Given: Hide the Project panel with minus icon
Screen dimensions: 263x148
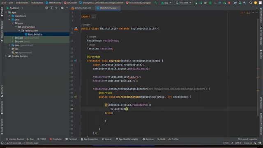Looking at the screenshot, I should [67, 8].
